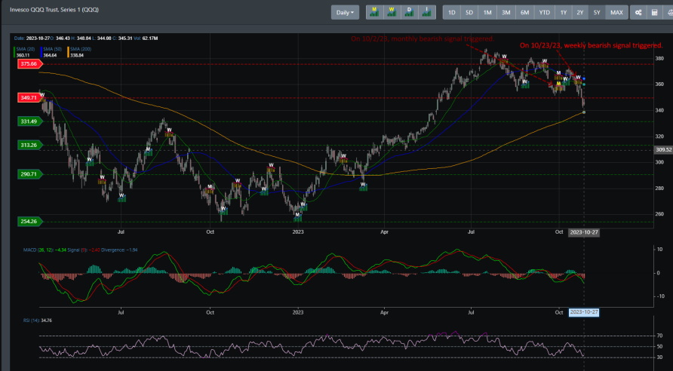The height and width of the screenshot is (371, 673).
Task: Choose the 1Y range button
Action: click(563, 12)
